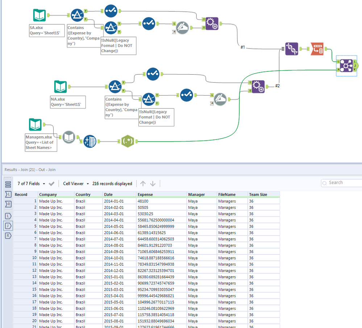
Task: Click Filter tool connected to NA.xlsx input
Action: (115, 87)
